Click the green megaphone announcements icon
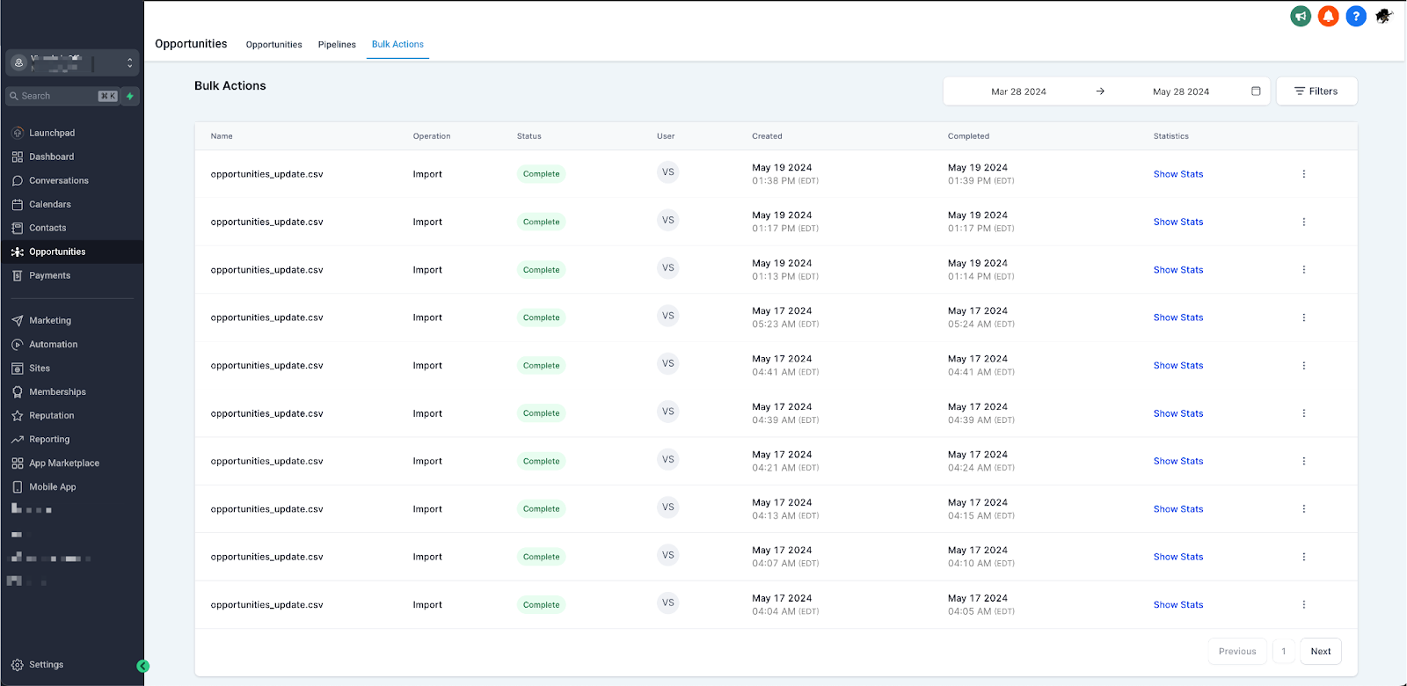This screenshot has width=1407, height=686. [1301, 16]
